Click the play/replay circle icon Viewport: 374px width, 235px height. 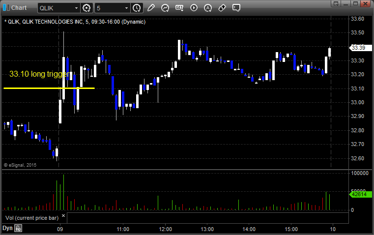(194, 8)
